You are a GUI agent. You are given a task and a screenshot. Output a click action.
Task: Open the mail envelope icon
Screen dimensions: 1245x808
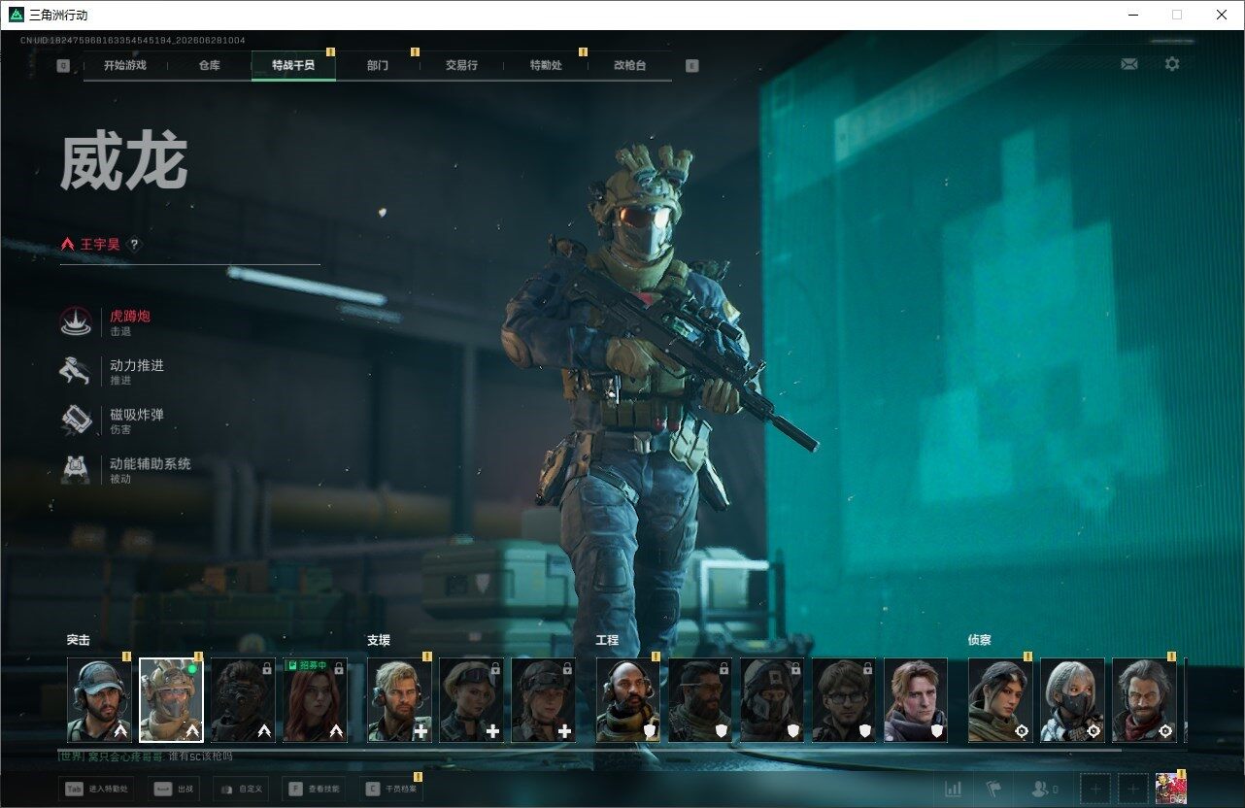coord(1128,64)
